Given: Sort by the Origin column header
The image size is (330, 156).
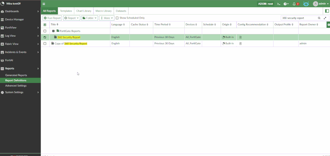Looking at the screenshot, I should 227,25.
